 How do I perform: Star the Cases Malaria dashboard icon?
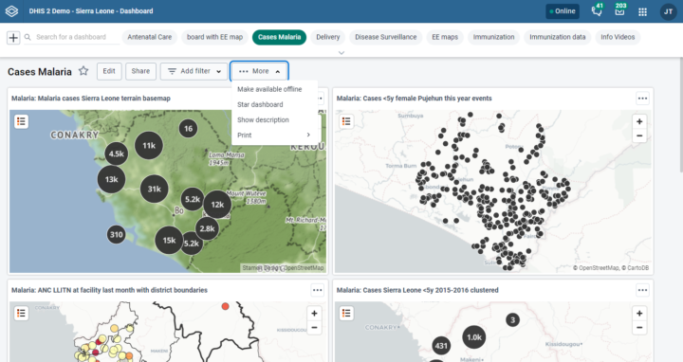coord(83,71)
